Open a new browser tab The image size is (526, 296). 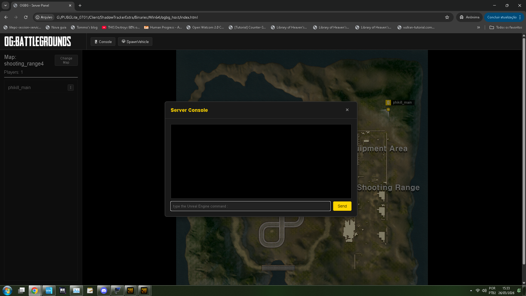[x=80, y=5]
